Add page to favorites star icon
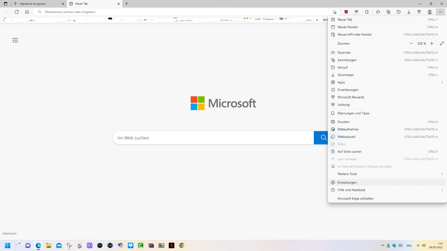 [334, 12]
